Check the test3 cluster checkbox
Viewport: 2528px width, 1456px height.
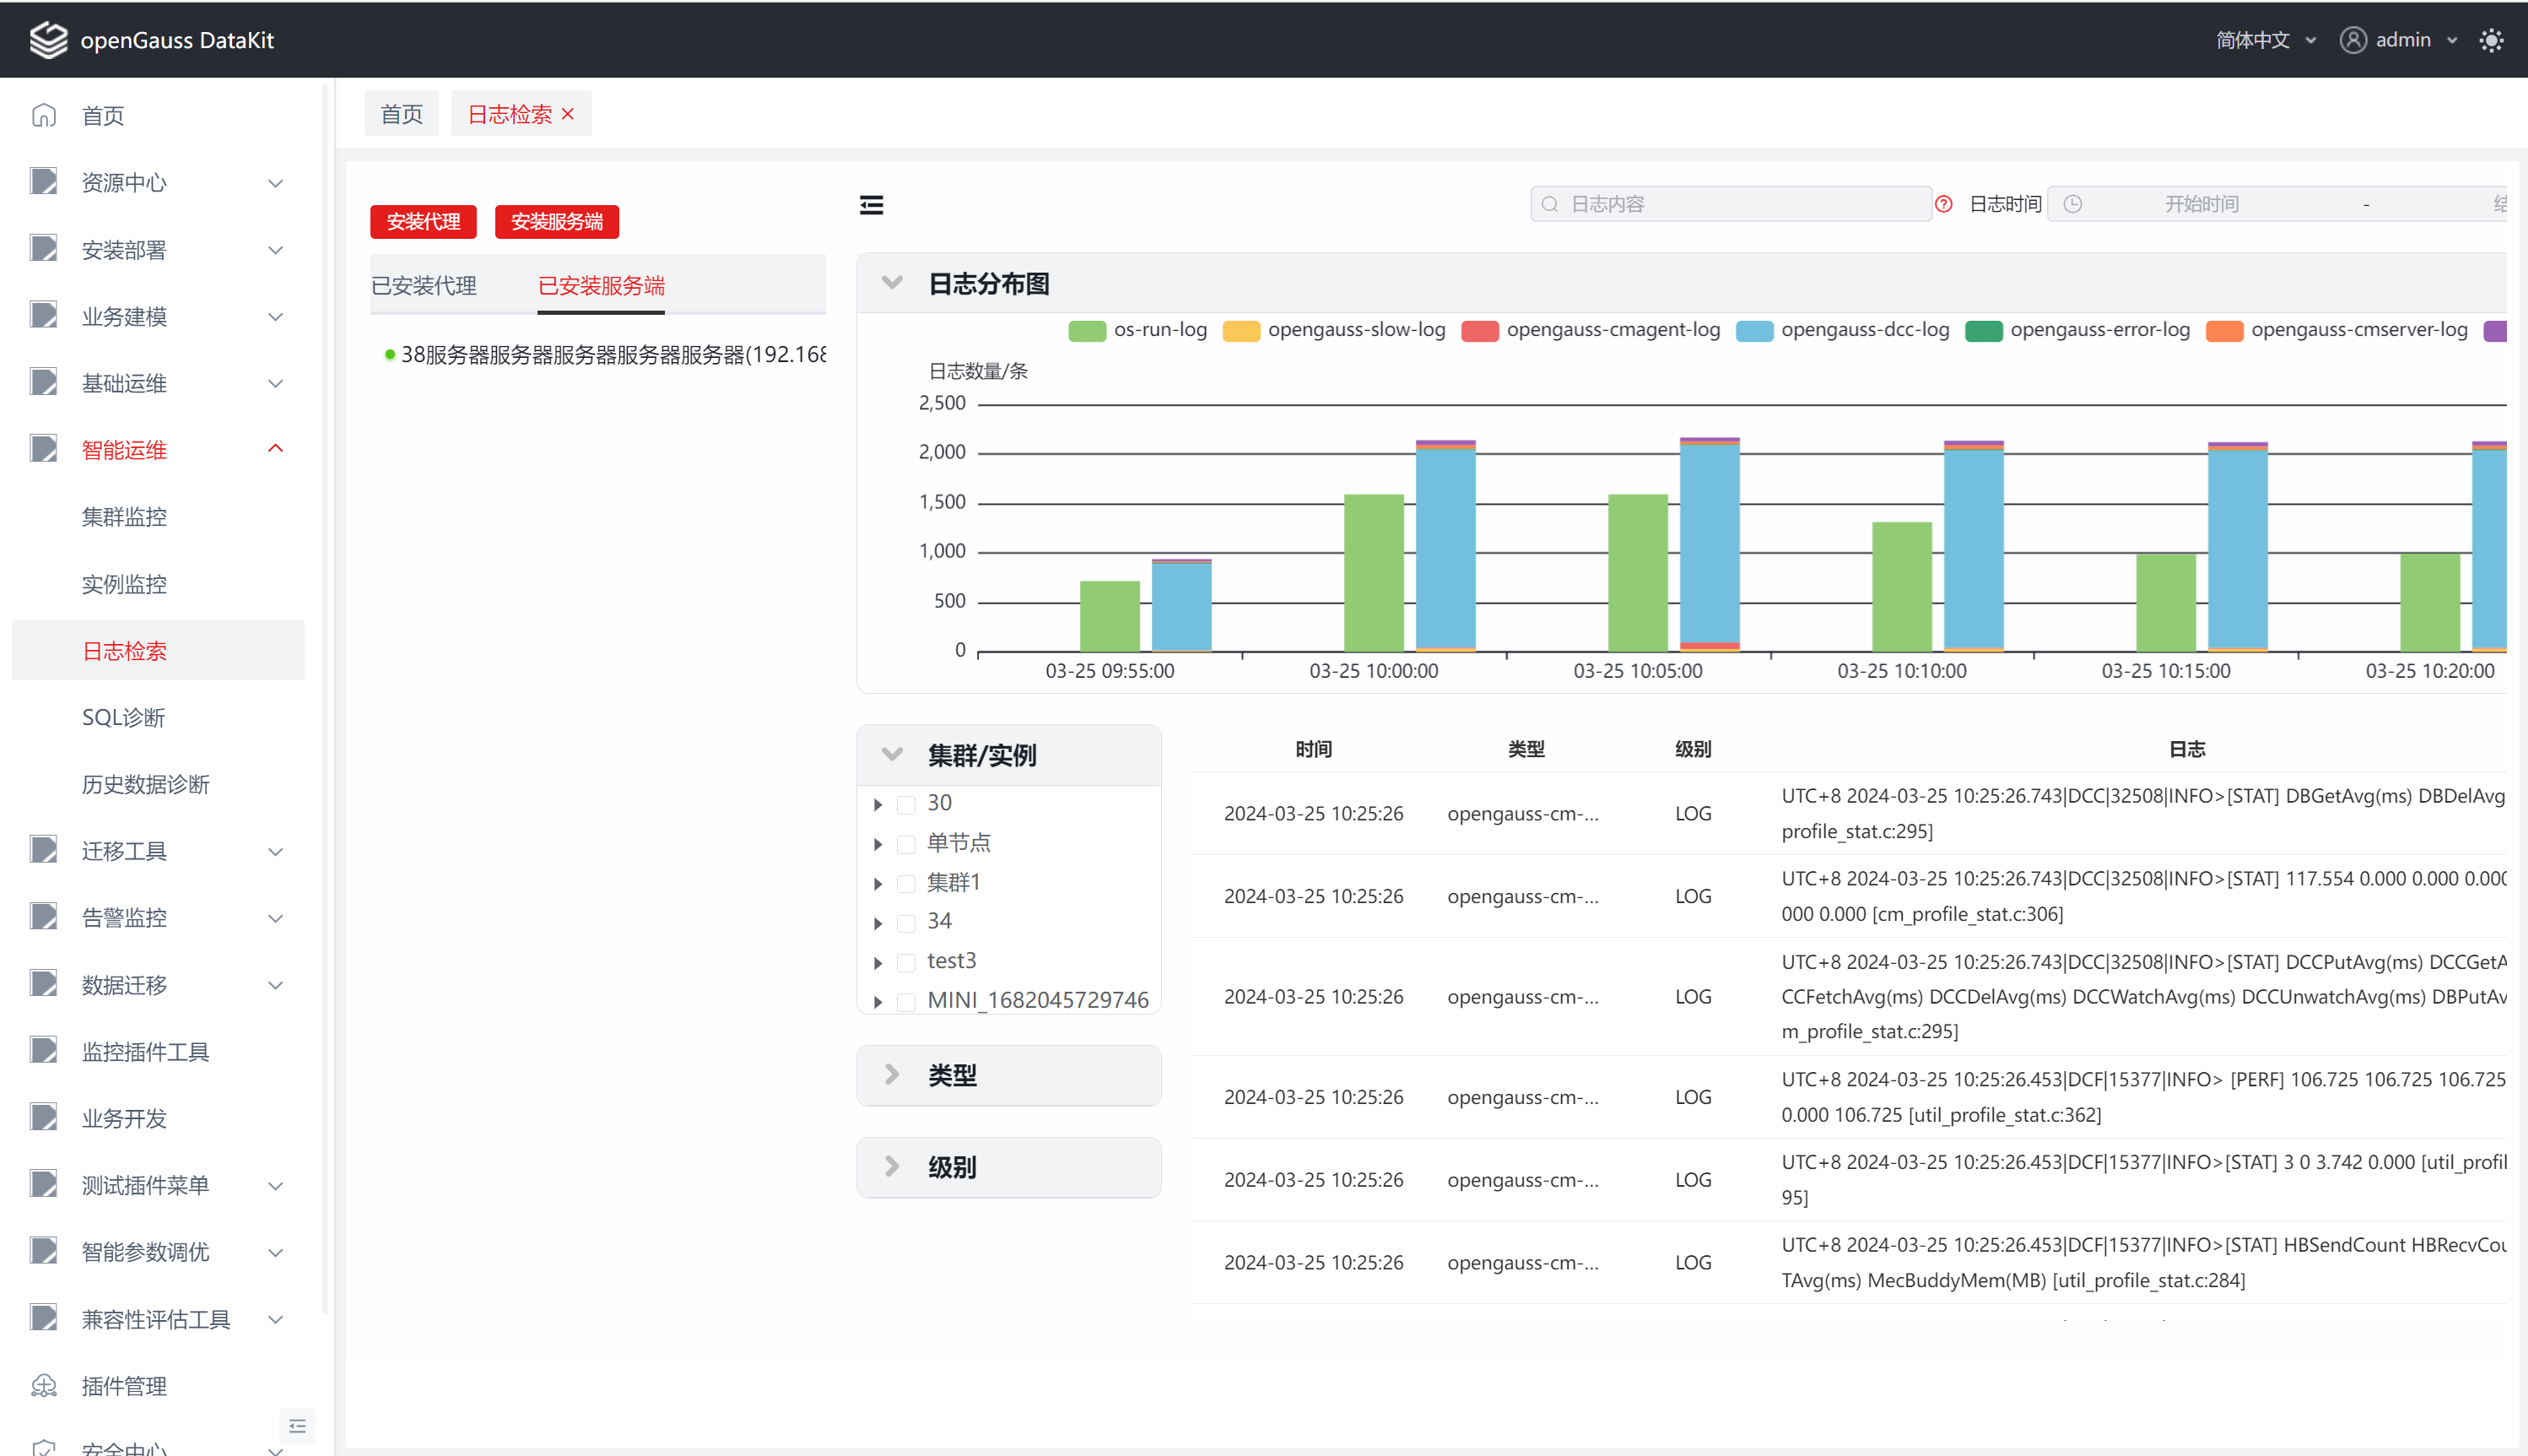tap(905, 962)
